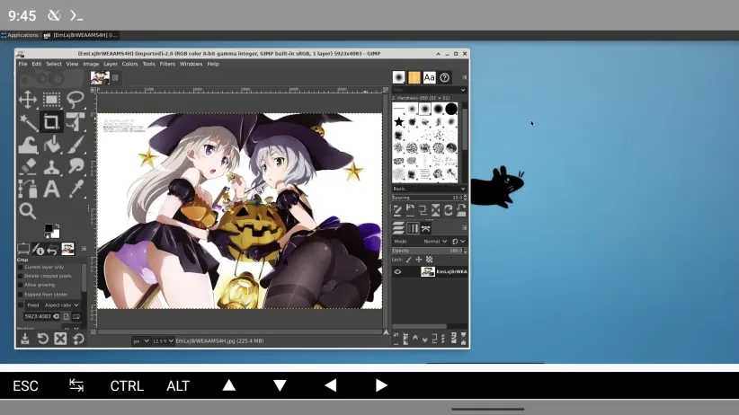Open the Colors menu

tap(129, 64)
